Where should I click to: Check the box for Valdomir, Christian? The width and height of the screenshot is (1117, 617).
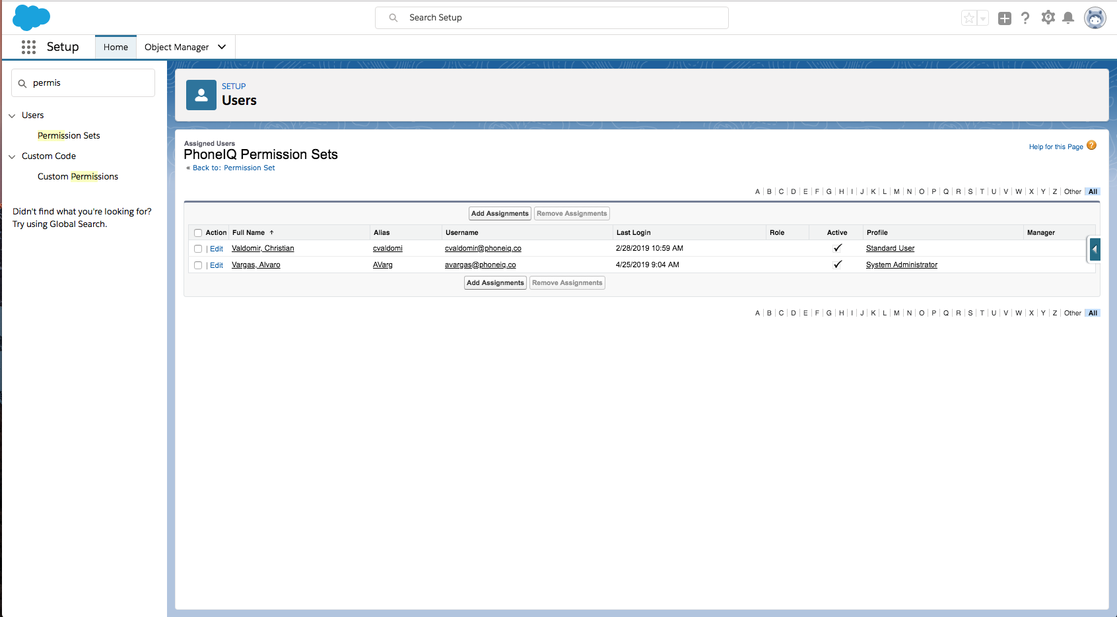click(198, 249)
